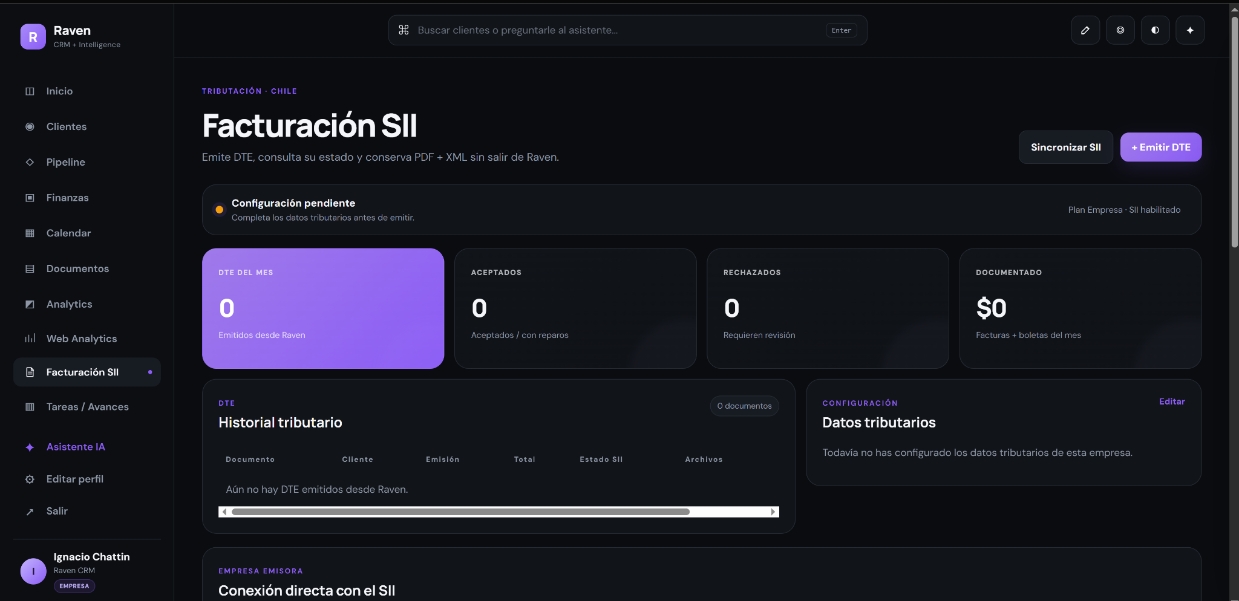The image size is (1239, 601).
Task: Click the 'Aún no hay DTE emitidos' message
Action: (317, 490)
